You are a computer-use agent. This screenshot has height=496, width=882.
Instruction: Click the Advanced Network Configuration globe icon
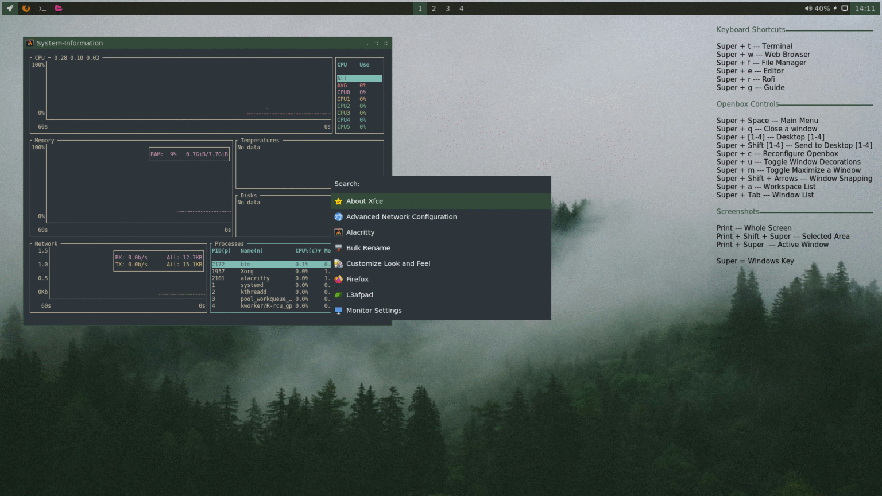click(338, 216)
